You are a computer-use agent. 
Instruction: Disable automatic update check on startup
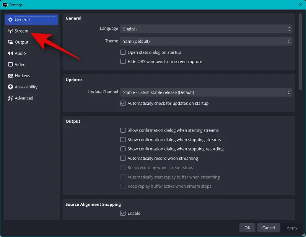[123, 103]
